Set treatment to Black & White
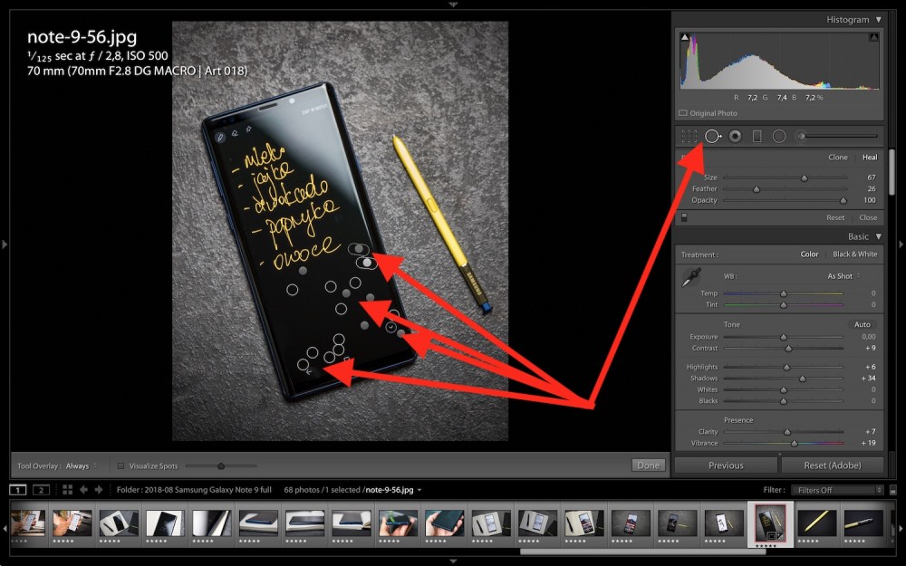Image resolution: width=906 pixels, height=566 pixels. [x=854, y=254]
